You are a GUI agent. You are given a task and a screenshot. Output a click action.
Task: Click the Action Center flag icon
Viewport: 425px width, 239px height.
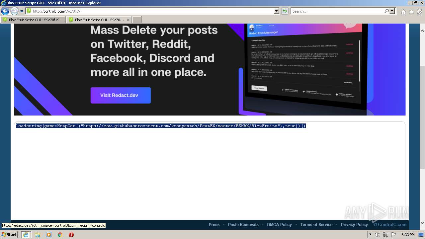[x=393, y=235]
